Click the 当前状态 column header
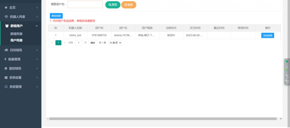The image size is (290, 128). click(x=171, y=28)
